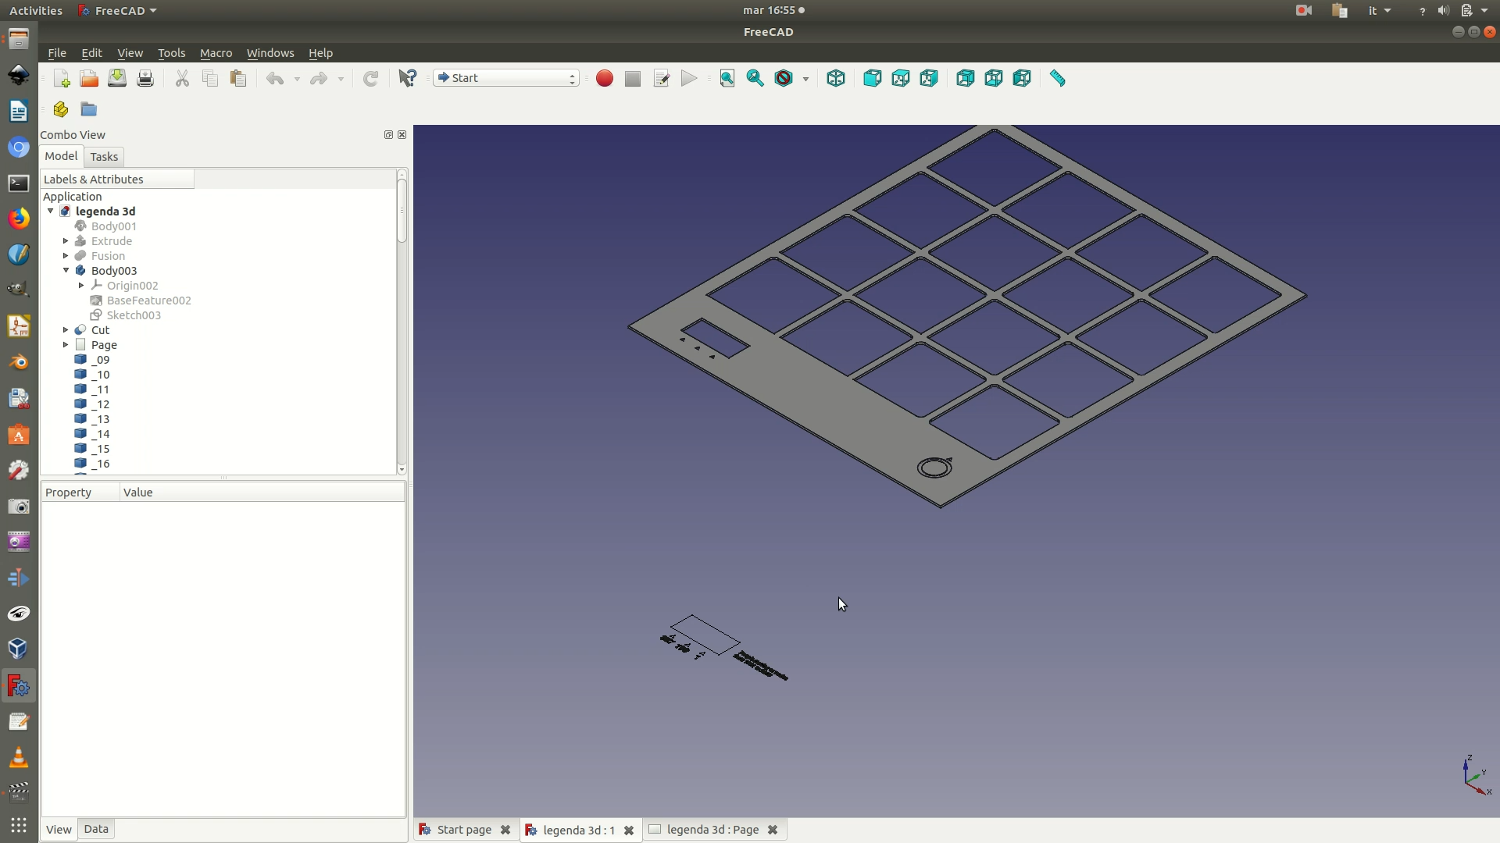Select the _12 object in the tree
Viewport: 1500px width, 843px height.
[x=100, y=404]
